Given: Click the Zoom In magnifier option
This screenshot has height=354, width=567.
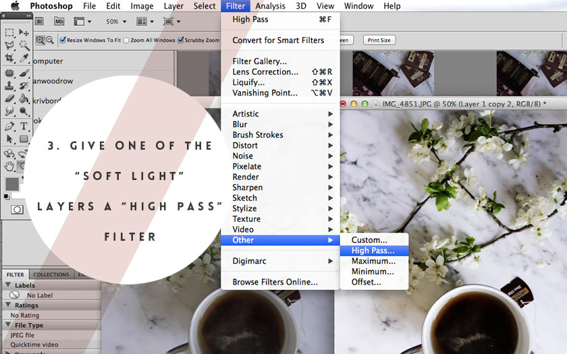Looking at the screenshot, I should [40, 40].
